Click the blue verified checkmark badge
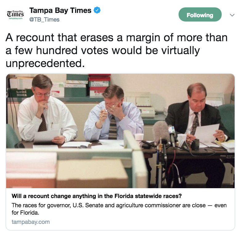 [97, 10]
